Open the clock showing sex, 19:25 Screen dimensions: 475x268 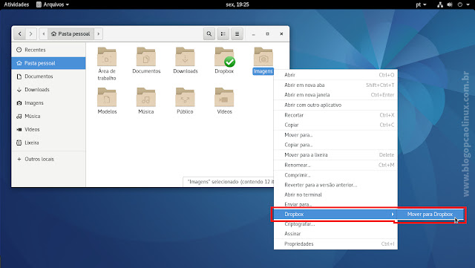(x=237, y=4)
